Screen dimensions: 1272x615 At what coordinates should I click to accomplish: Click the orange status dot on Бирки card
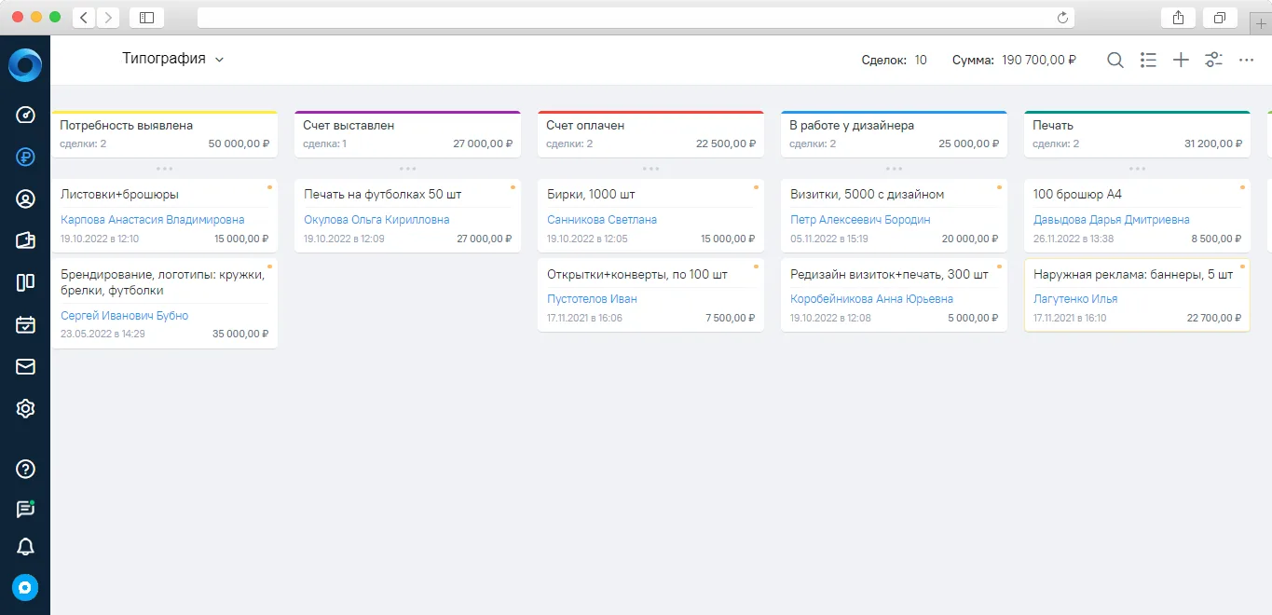(x=756, y=187)
